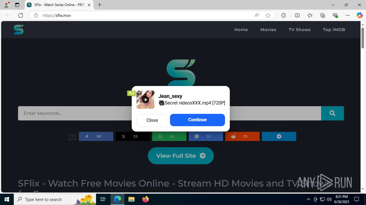Open the Home menu item
This screenshot has width=366, height=205.
[x=241, y=30]
